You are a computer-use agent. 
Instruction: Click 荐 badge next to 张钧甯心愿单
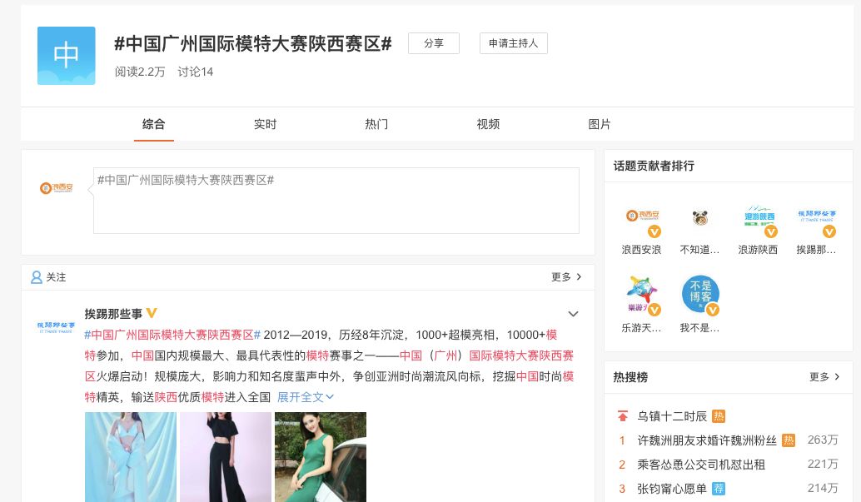coord(719,489)
